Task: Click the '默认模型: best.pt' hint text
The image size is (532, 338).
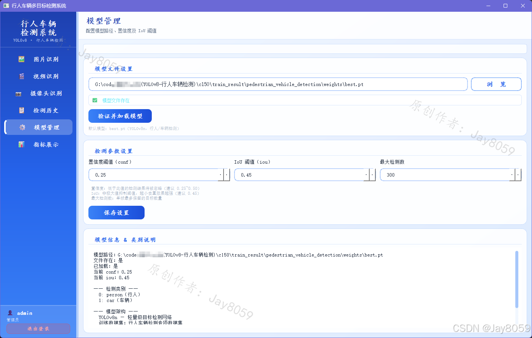Action: click(134, 128)
